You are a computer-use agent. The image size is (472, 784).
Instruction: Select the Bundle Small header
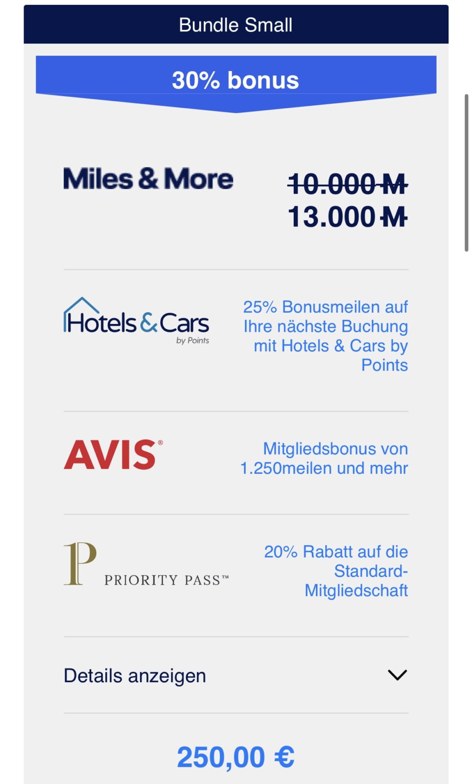point(236,25)
